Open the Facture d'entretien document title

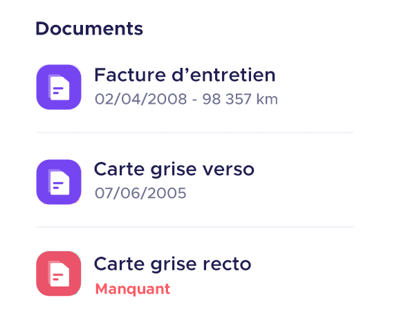click(185, 75)
